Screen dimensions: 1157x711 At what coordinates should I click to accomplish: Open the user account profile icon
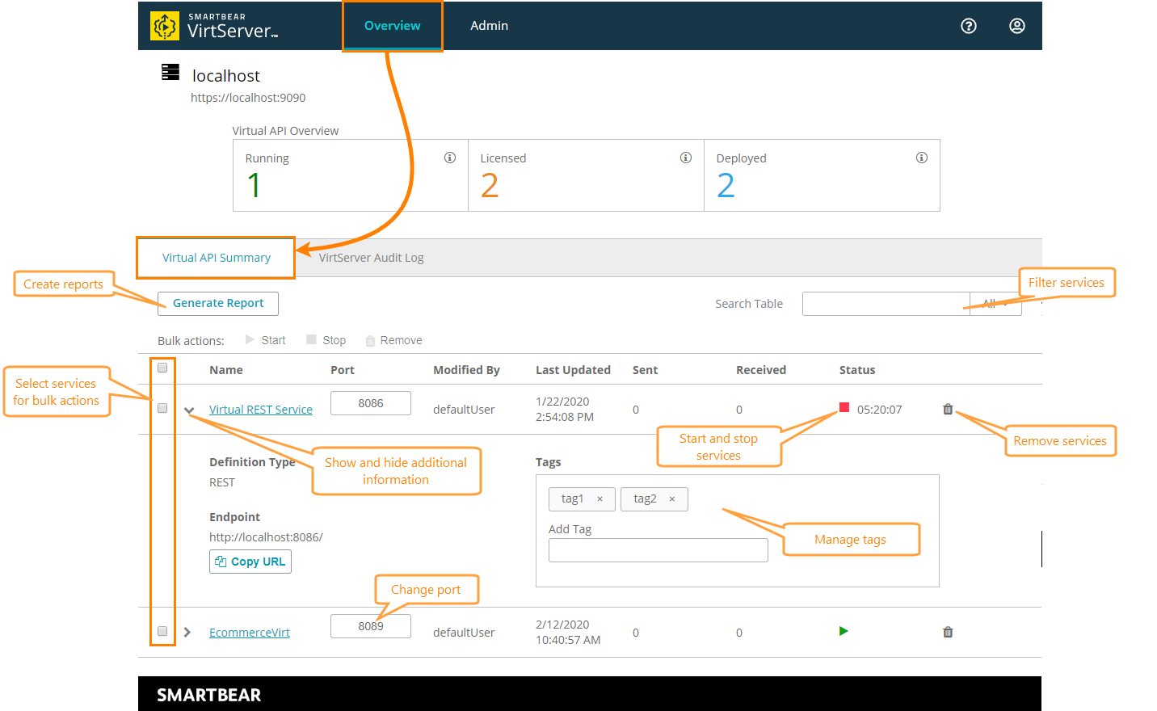coord(1016,26)
